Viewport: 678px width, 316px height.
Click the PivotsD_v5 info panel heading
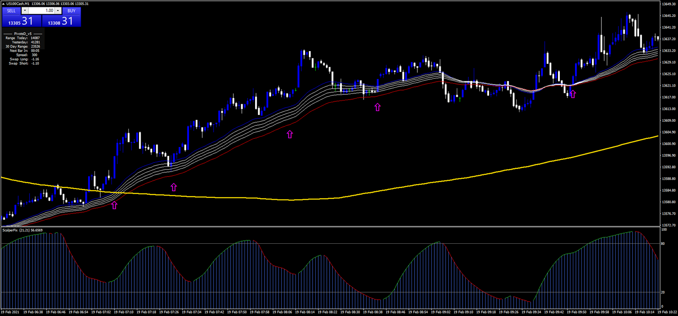[23, 34]
